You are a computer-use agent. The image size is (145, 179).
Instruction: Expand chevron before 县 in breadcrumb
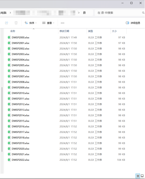(79, 13)
